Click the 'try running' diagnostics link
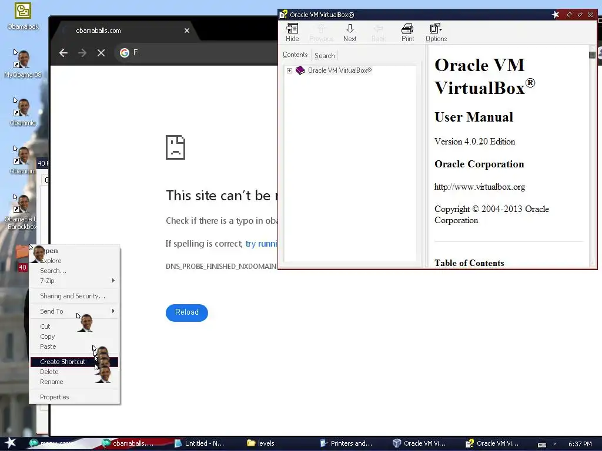Viewport: 602px width, 451px height. 261,244
